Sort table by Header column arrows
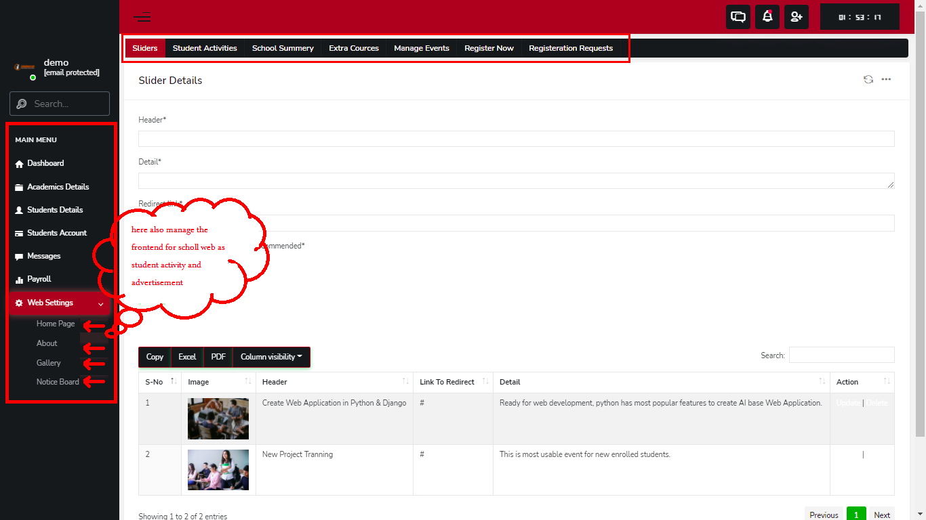926x520 pixels. tap(405, 382)
